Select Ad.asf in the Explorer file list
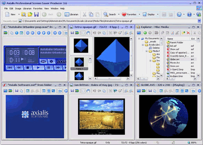 (x=172, y=46)
